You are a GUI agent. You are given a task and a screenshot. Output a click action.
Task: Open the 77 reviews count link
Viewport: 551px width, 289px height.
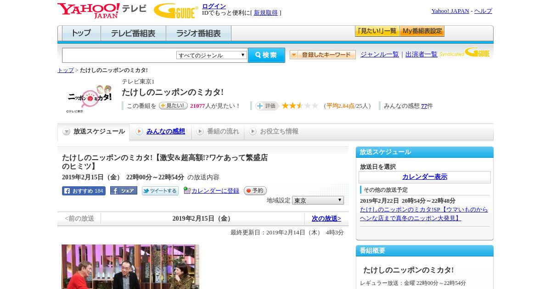point(424,106)
